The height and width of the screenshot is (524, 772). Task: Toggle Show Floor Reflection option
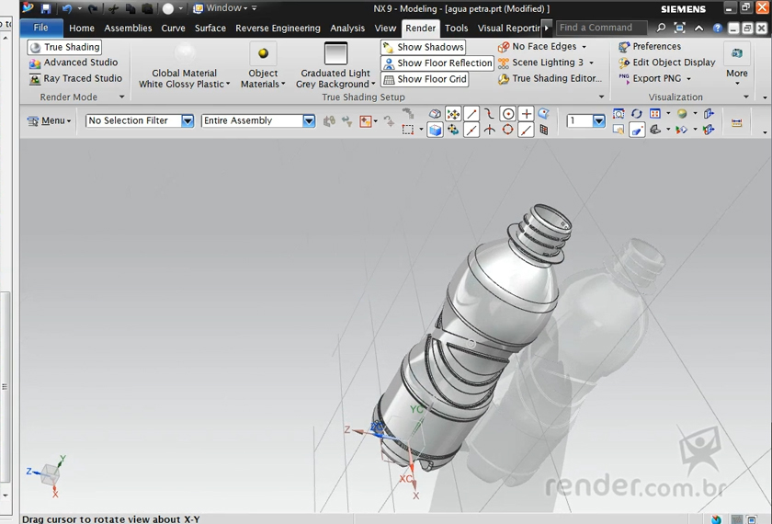(x=437, y=63)
